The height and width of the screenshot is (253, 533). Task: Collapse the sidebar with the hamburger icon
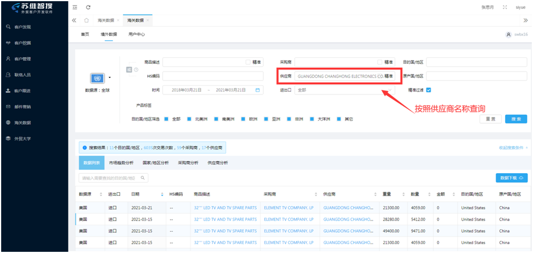(x=75, y=7)
